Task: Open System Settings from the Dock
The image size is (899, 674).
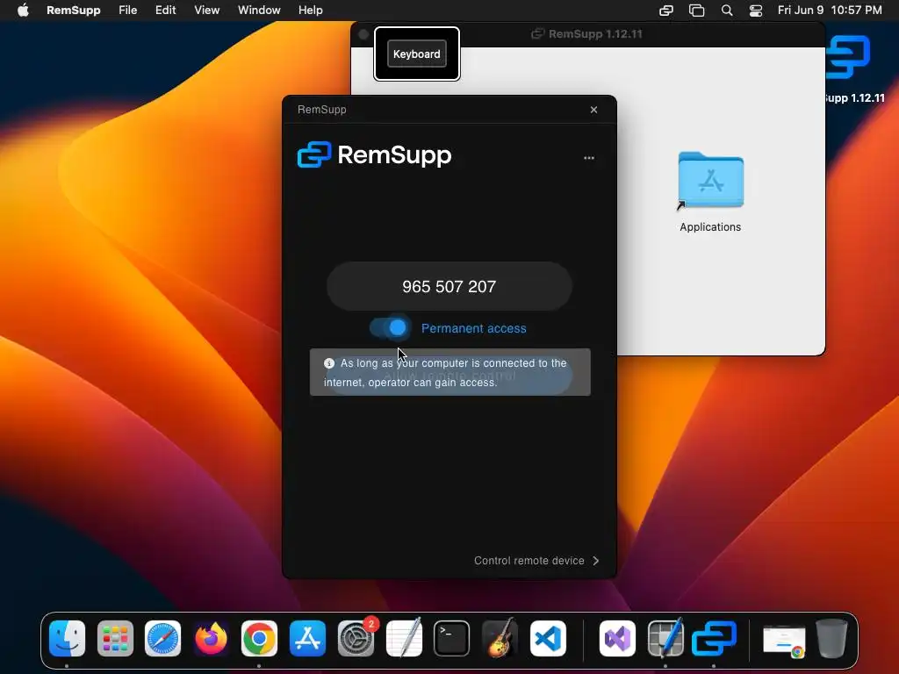Action: (356, 639)
